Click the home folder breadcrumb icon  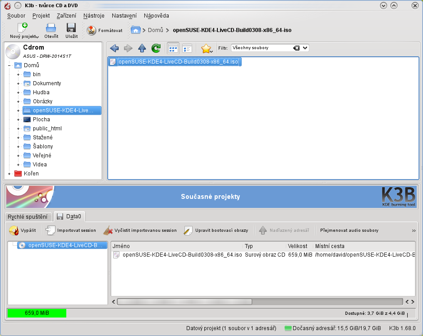(135, 30)
